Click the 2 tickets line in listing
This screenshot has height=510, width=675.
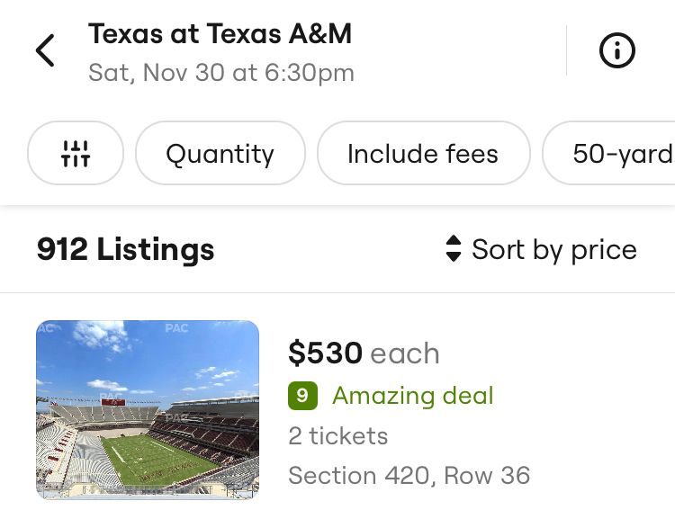tap(337, 436)
